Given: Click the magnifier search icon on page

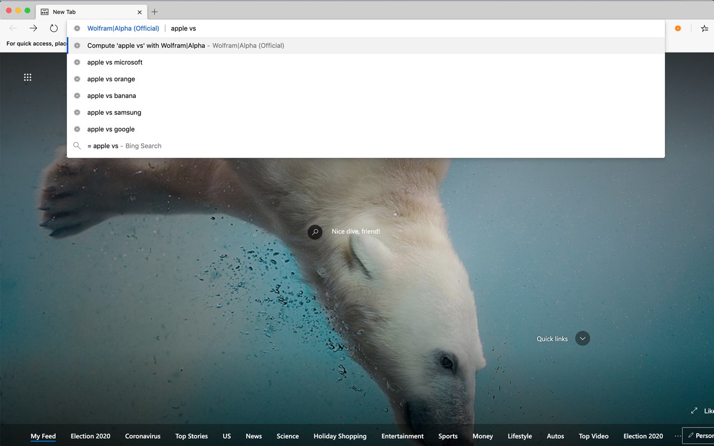Looking at the screenshot, I should point(315,232).
